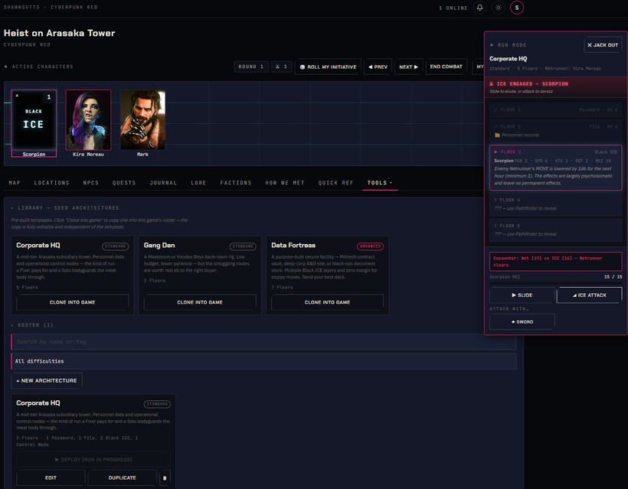Click the 1 Online status

453,8
